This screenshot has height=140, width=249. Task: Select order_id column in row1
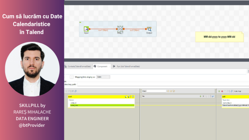[101, 103]
